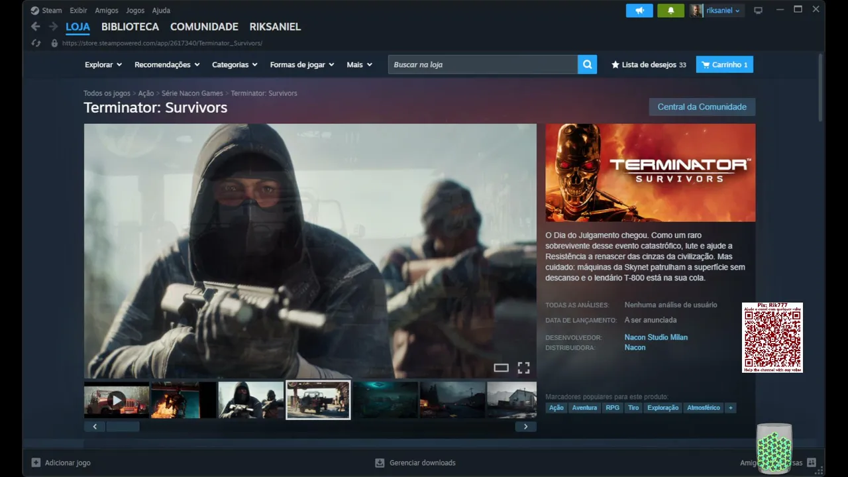Screen dimensions: 848x477
Task: Open Nacon Studio Milan developer link
Action: click(656, 337)
